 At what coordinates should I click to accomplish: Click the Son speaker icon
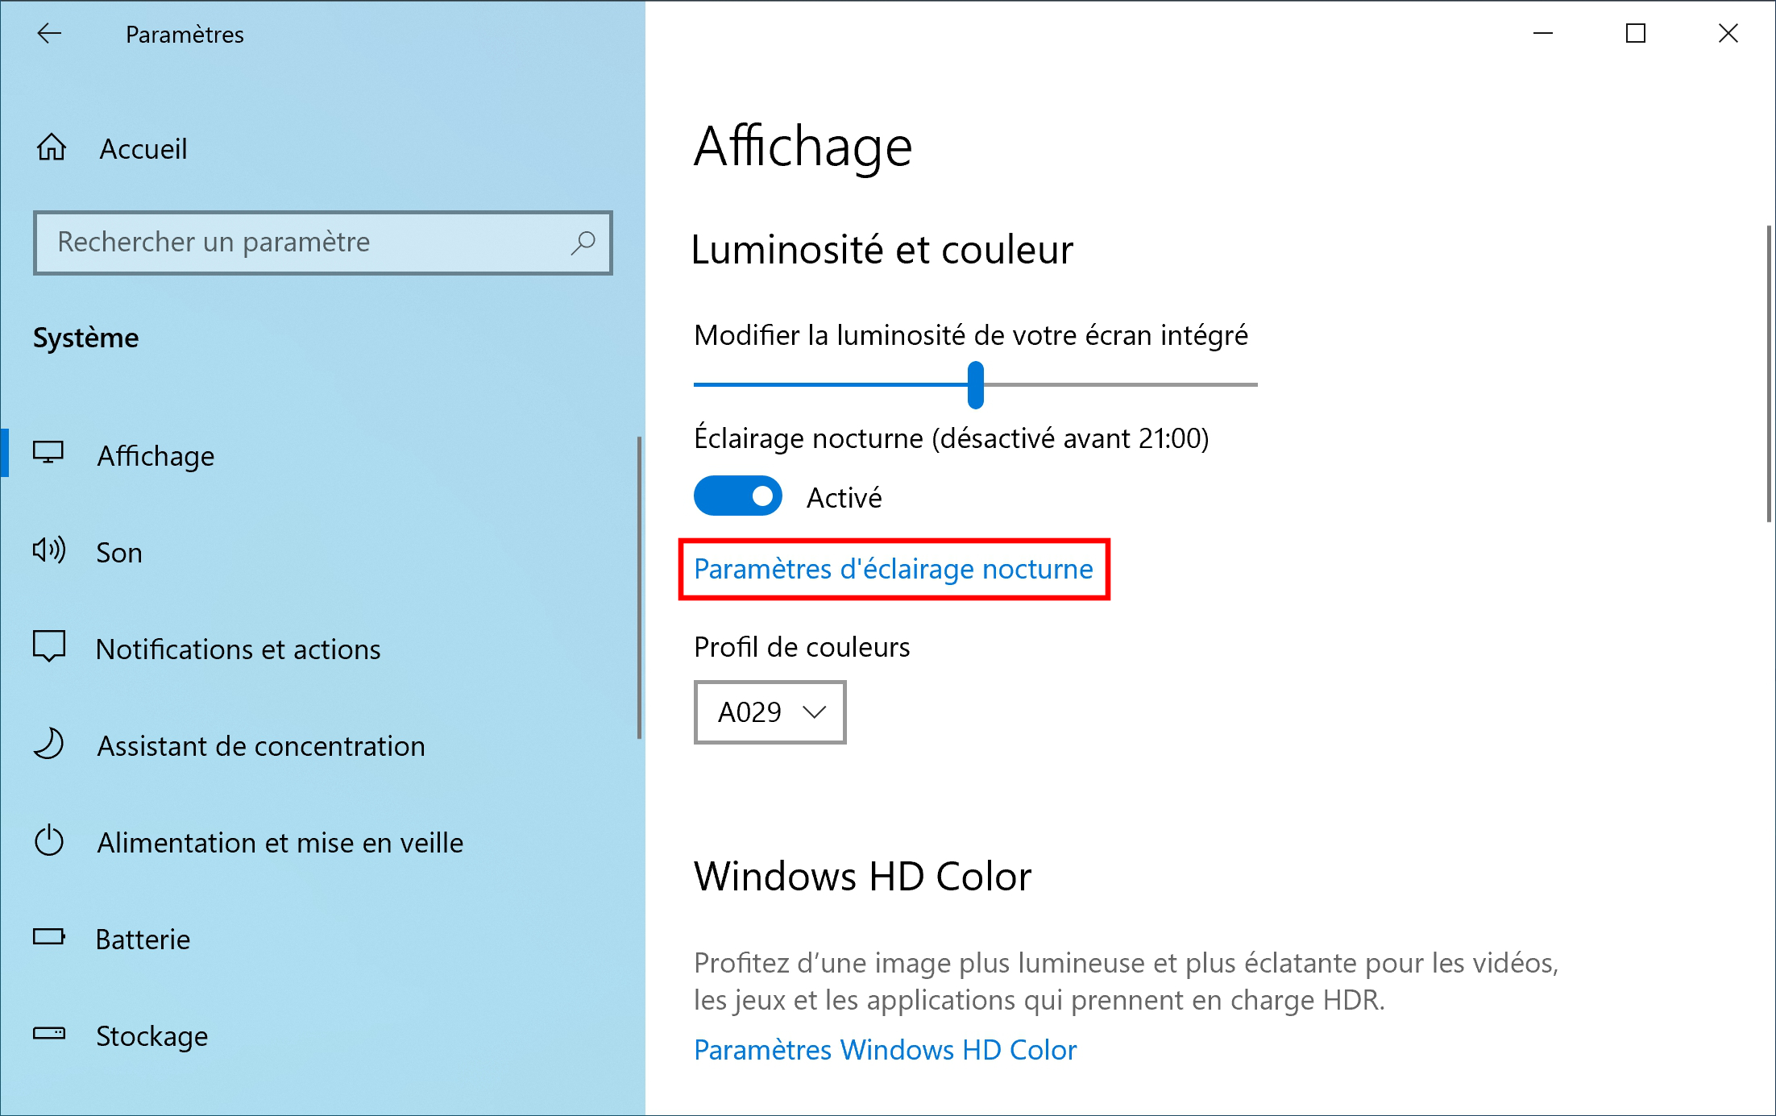48,550
